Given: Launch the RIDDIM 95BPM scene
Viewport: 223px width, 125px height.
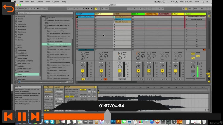Looking at the screenshot, I should (x=186, y=20).
